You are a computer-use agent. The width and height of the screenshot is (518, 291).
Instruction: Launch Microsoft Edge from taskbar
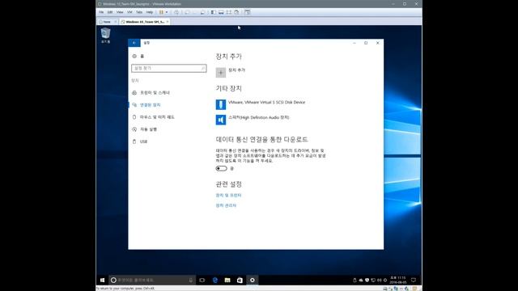[x=215, y=280]
